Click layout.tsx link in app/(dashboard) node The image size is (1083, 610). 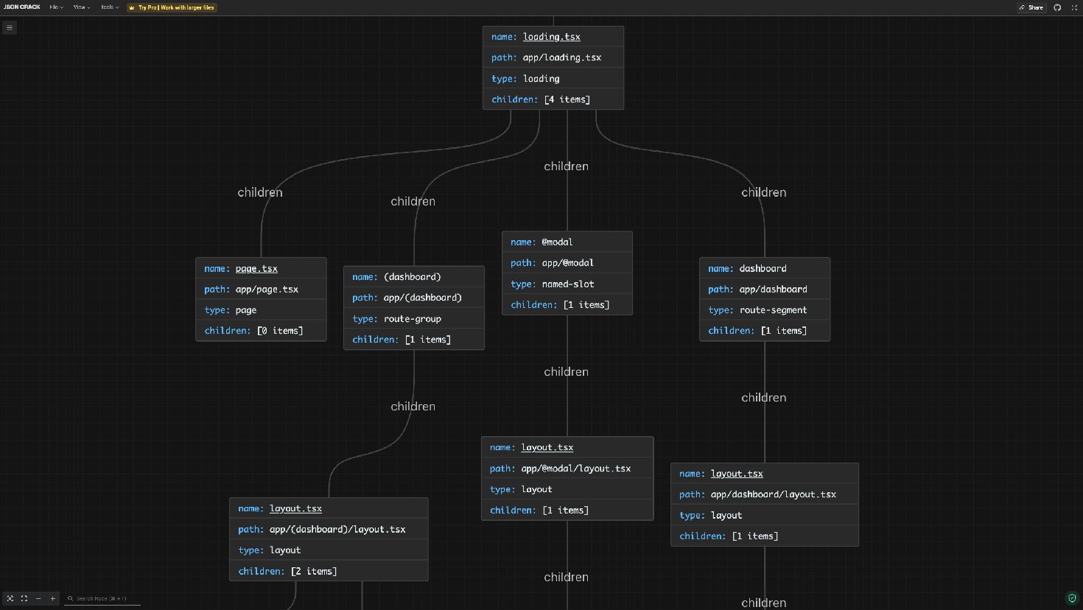295,508
